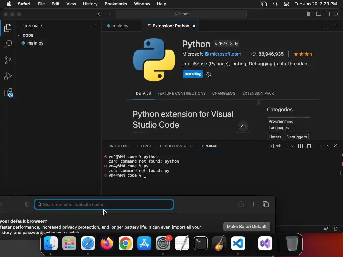Open the Explorer view in activity bar
Image resolution: width=343 pixels, height=257 pixels.
click(x=8, y=28)
